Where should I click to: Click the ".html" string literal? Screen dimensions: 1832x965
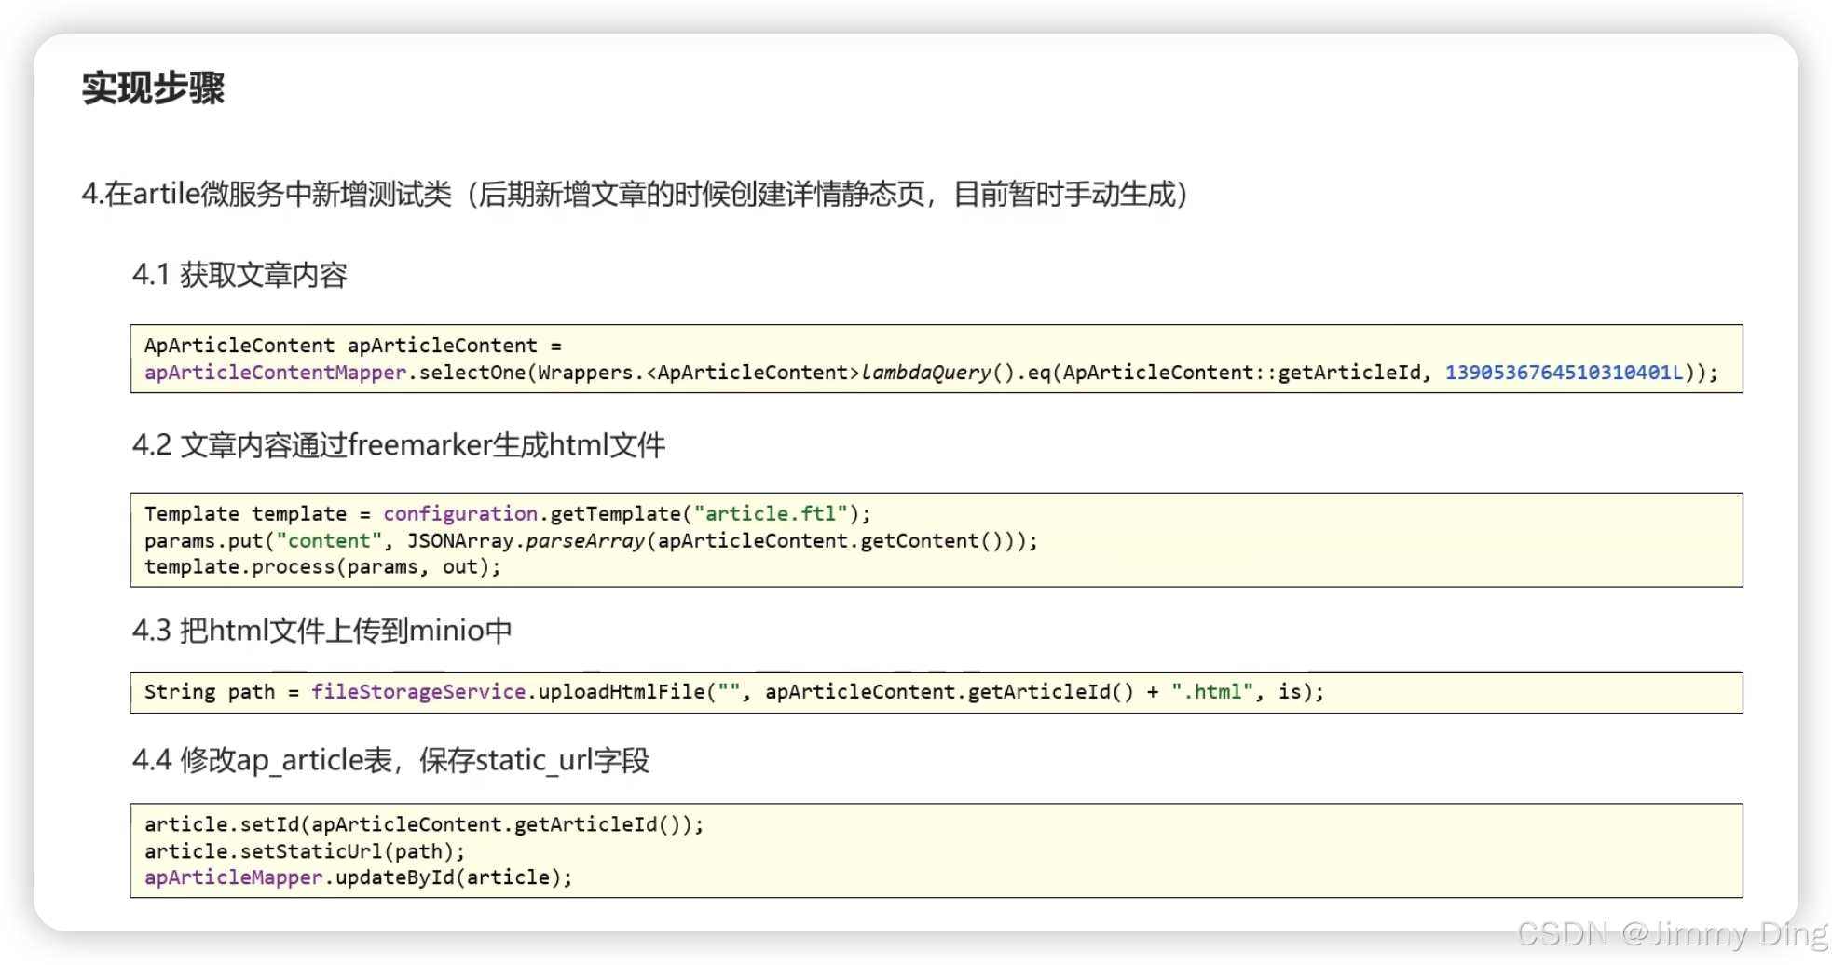tap(1212, 692)
